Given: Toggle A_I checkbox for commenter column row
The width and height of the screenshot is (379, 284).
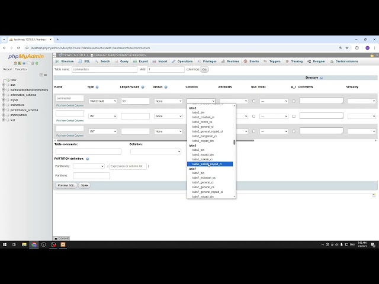Looking at the screenshot, I should click(294, 101).
